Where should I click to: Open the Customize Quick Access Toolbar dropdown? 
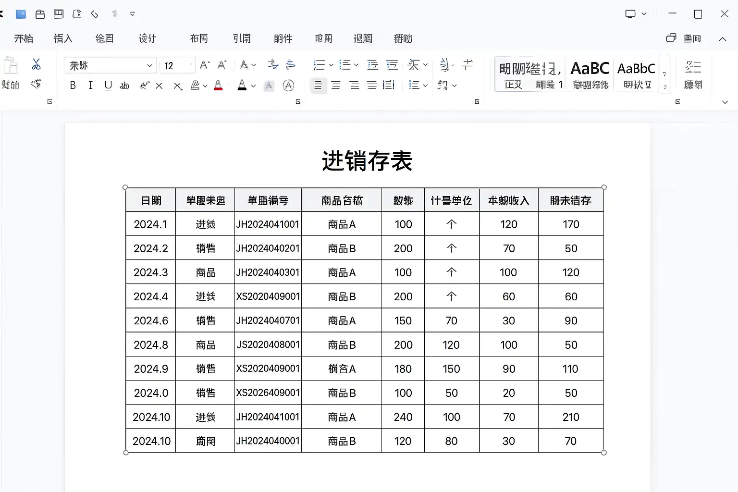point(133,14)
